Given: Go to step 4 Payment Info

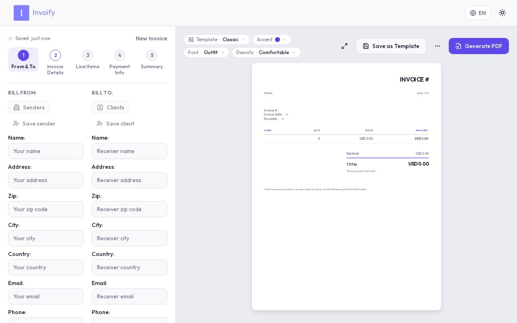Looking at the screenshot, I should [x=120, y=63].
